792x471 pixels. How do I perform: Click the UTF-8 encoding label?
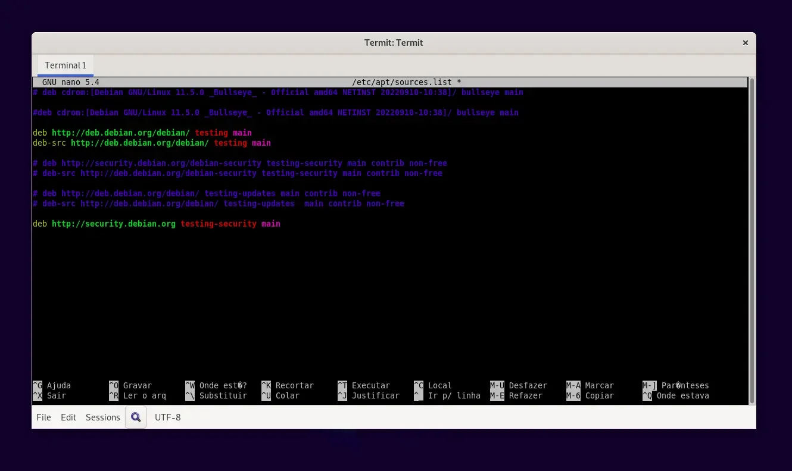click(x=168, y=417)
